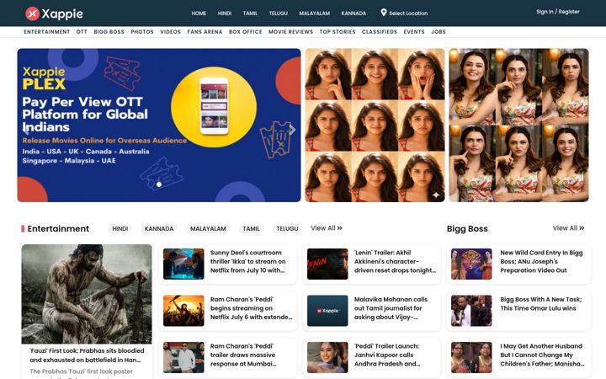Click View All for Entertainment
This screenshot has width=606, height=379.
click(x=327, y=228)
